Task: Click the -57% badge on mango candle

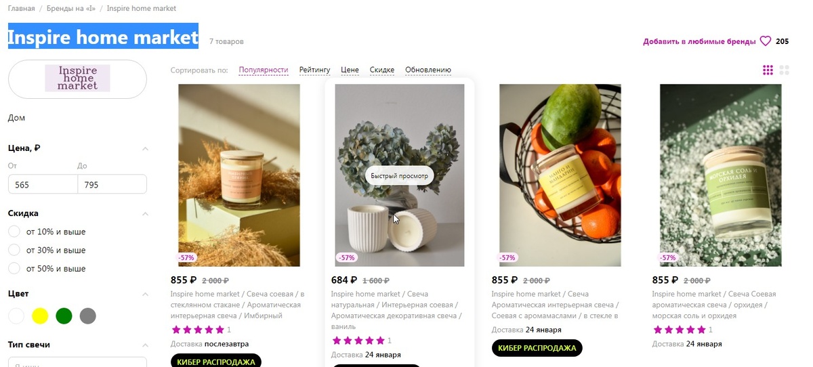Action: click(x=507, y=258)
